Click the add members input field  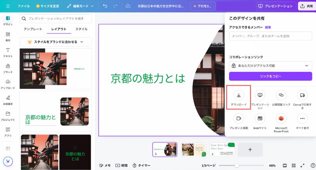point(271,36)
